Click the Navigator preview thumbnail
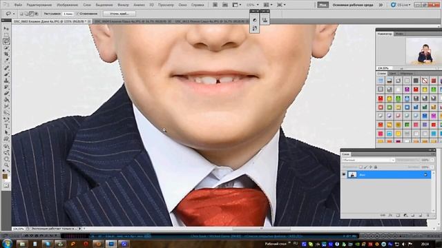 coord(423,51)
